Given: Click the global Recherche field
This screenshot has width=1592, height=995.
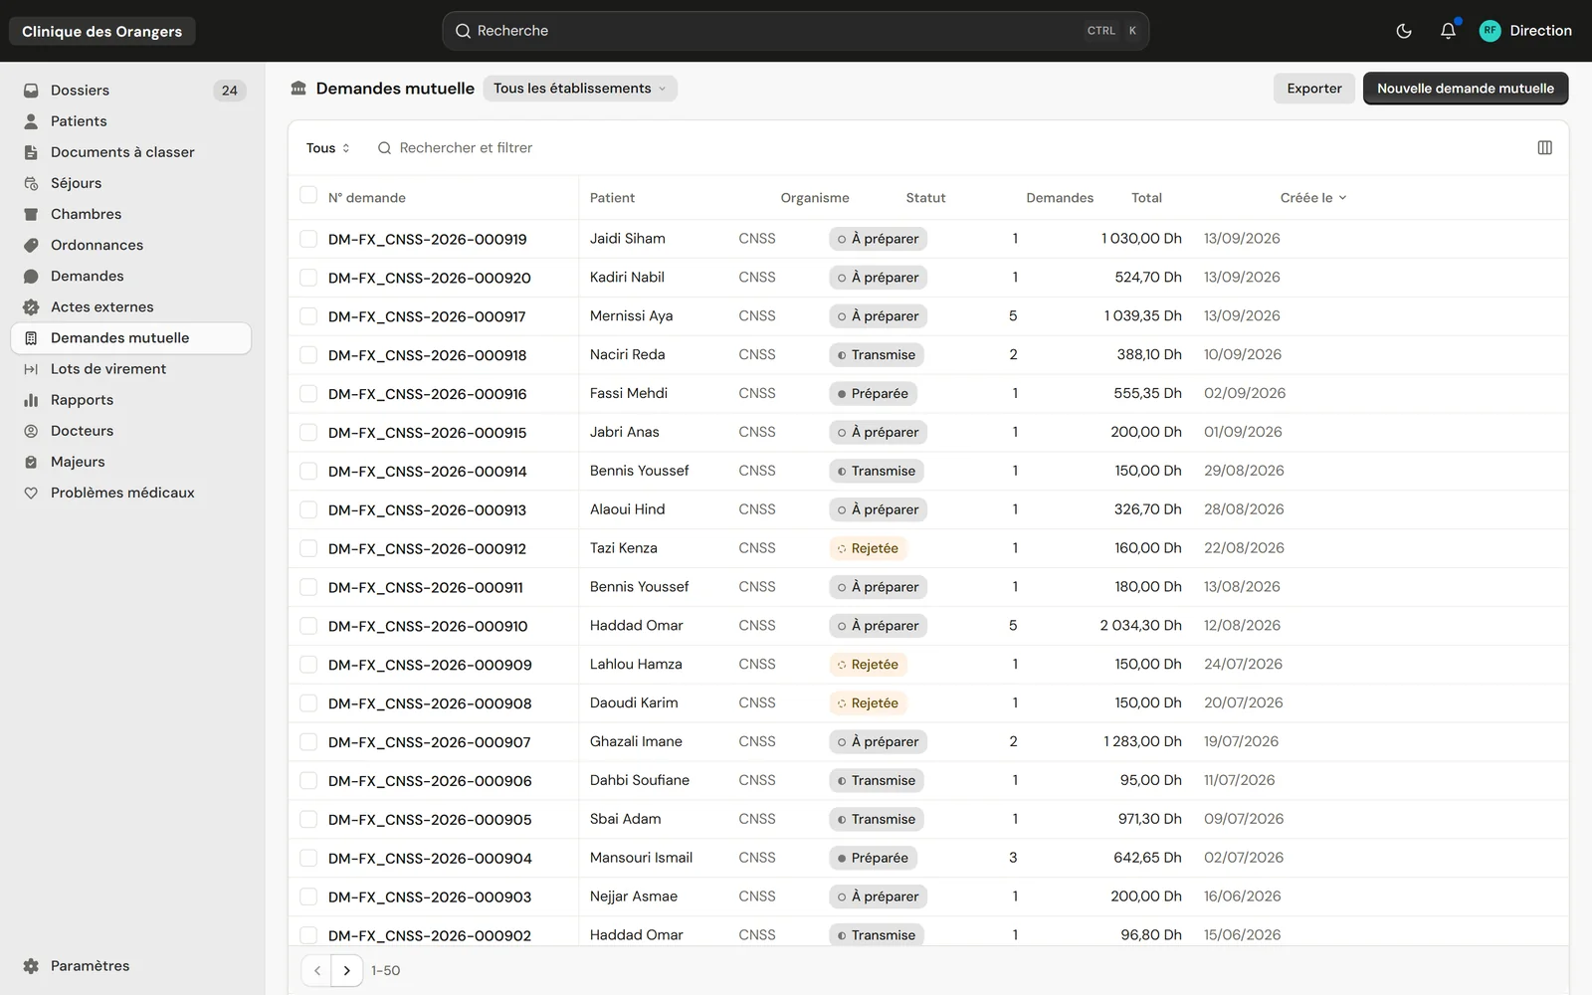Looking at the screenshot, I should pyautogui.click(x=795, y=31).
